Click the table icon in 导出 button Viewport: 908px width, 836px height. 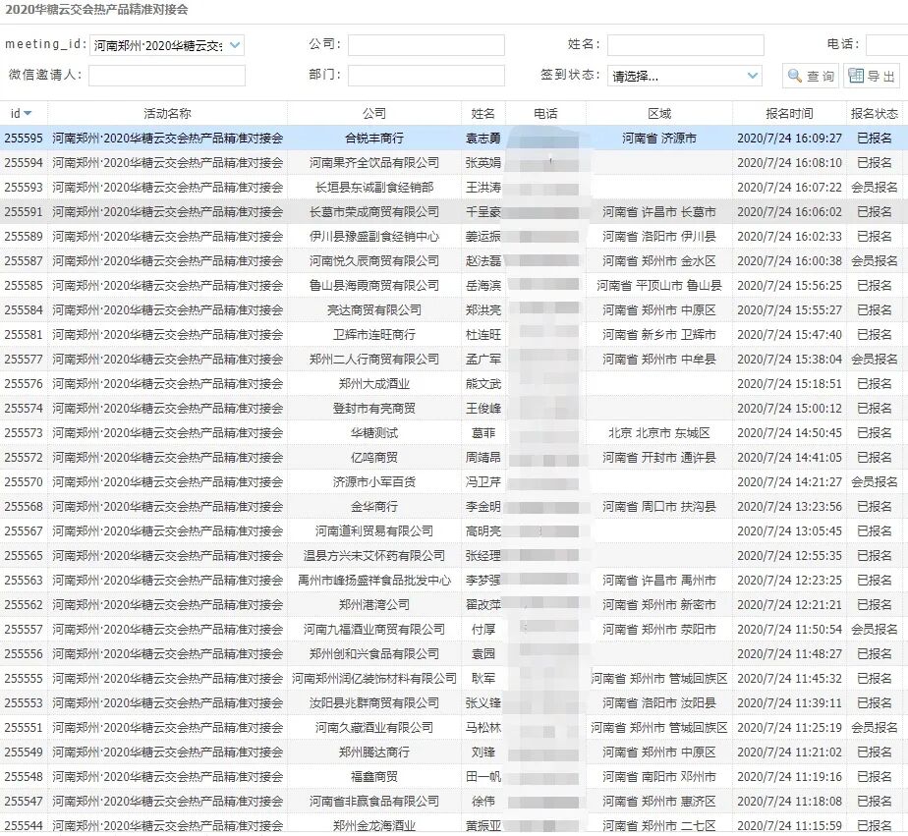[856, 76]
